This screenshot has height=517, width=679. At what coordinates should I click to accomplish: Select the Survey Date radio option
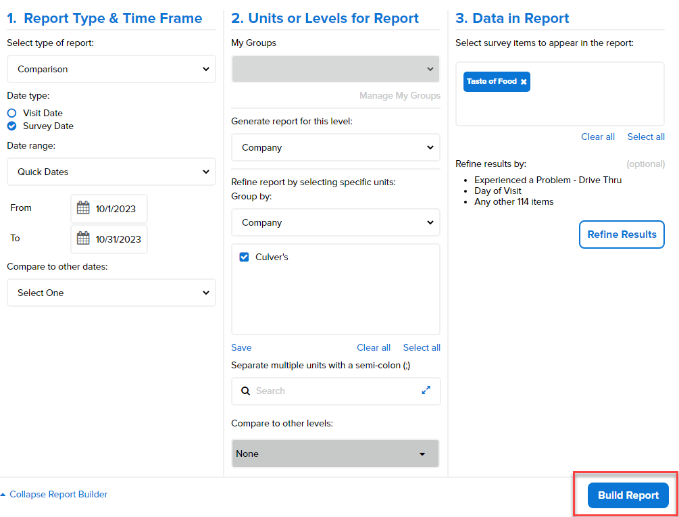(11, 126)
